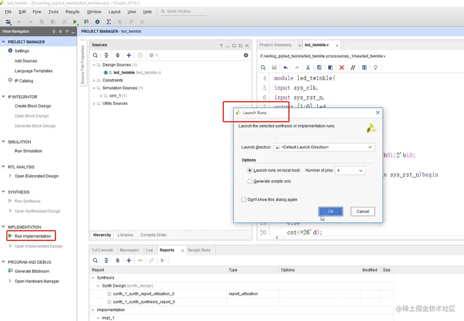This screenshot has height=321, width=464.
Task: Toggle line comments with the // icon
Action: [353, 67]
